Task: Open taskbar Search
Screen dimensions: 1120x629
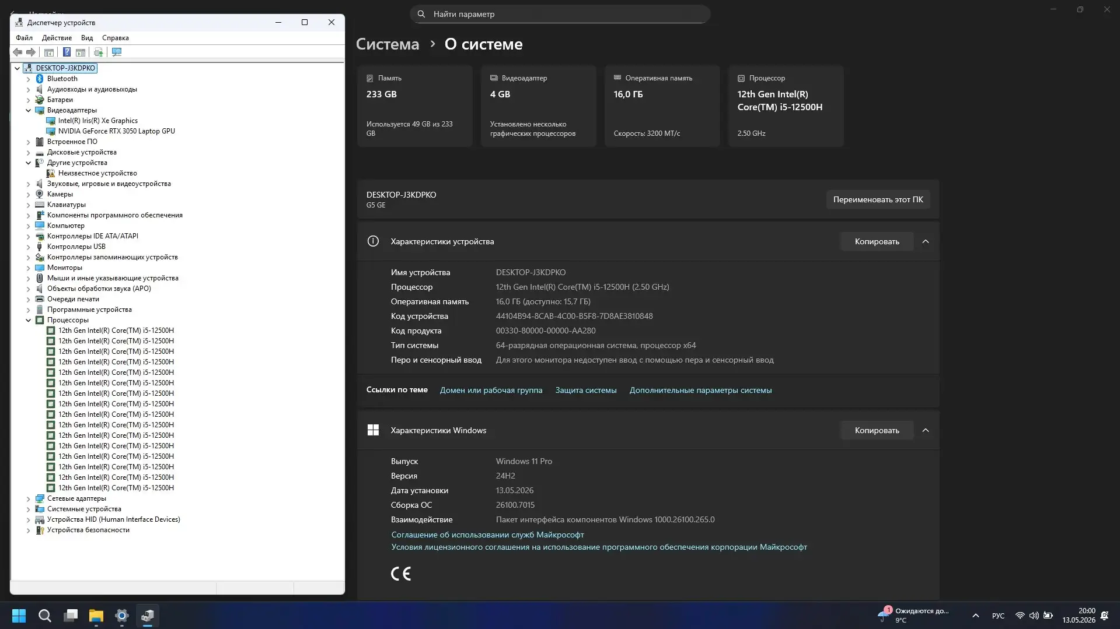Action: (44, 616)
